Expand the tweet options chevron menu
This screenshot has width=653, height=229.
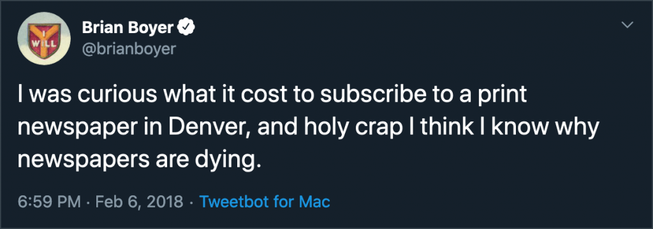coord(627,25)
